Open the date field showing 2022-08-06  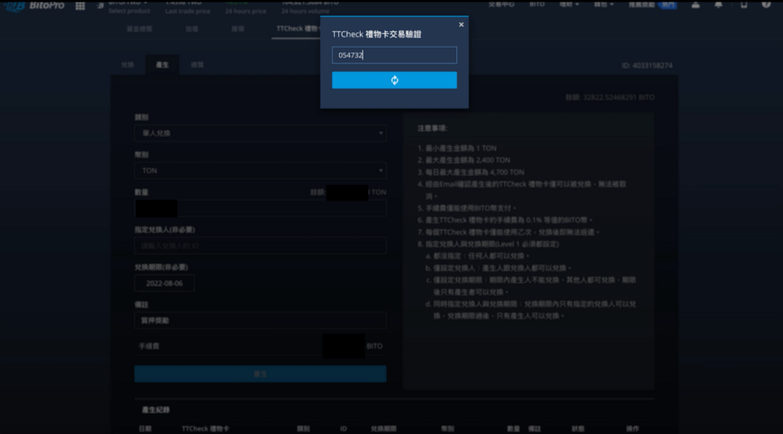[x=165, y=283]
